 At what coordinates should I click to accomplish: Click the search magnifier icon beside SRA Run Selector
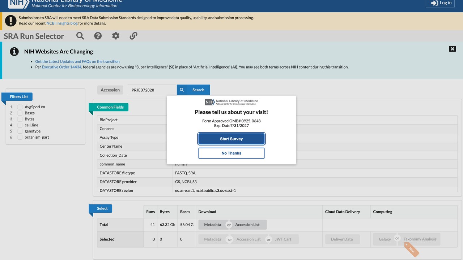80,36
